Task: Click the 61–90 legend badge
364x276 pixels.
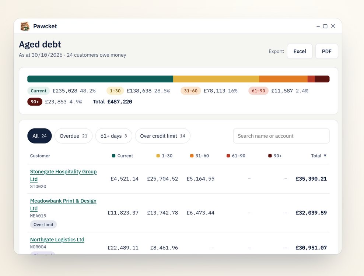Action: tap(258, 91)
